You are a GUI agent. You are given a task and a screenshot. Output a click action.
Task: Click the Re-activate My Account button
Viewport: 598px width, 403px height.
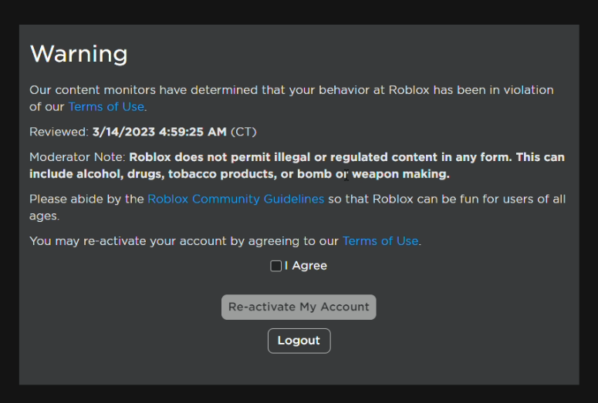point(299,307)
